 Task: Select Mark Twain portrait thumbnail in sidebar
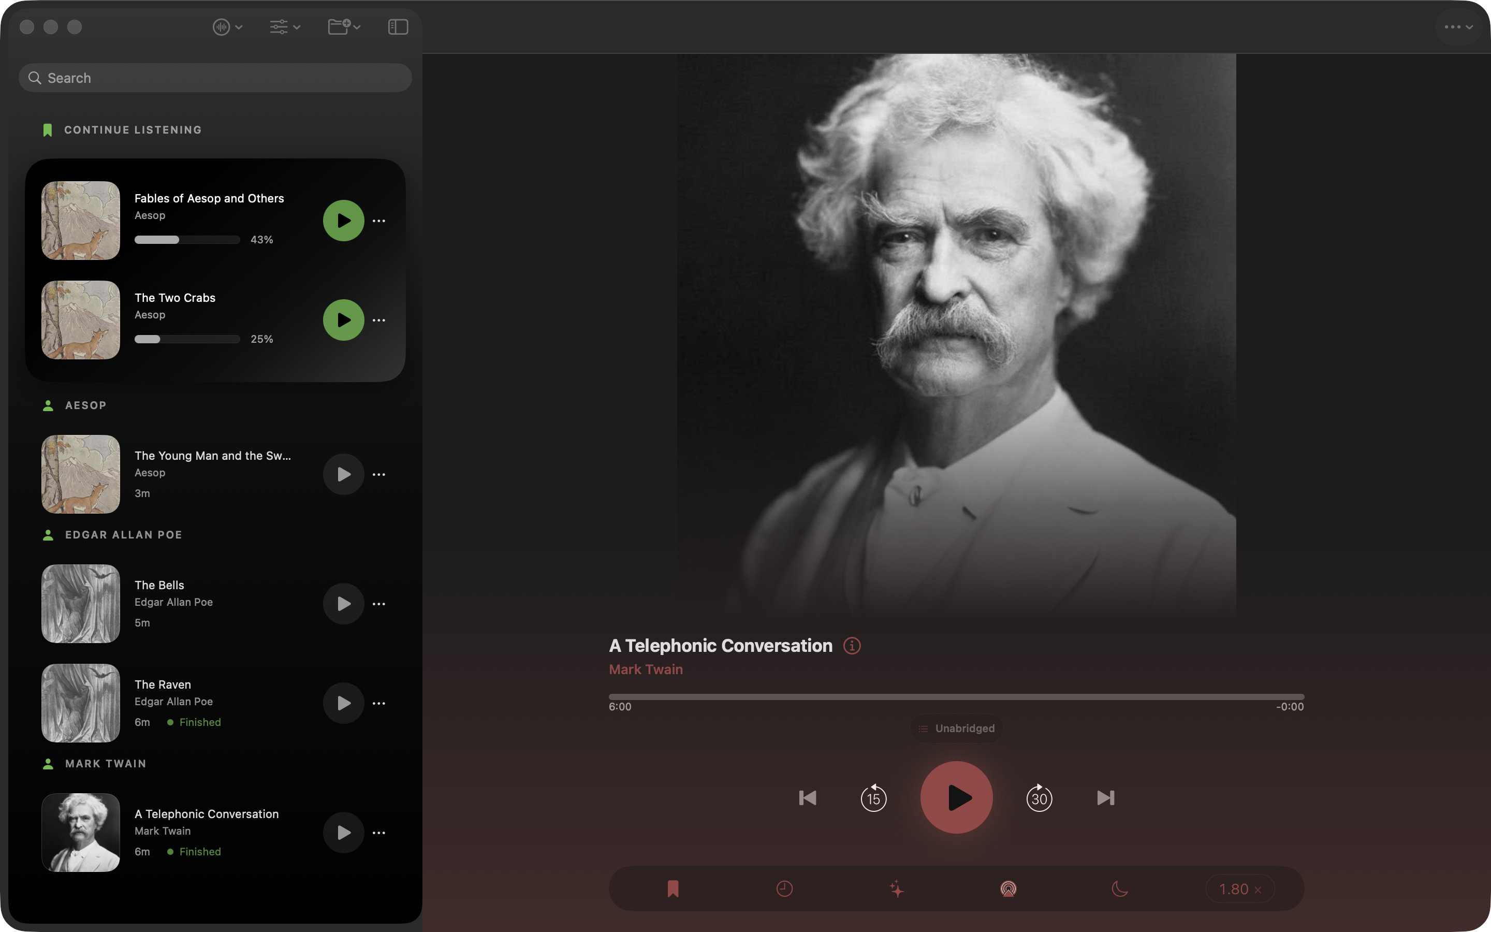81,832
